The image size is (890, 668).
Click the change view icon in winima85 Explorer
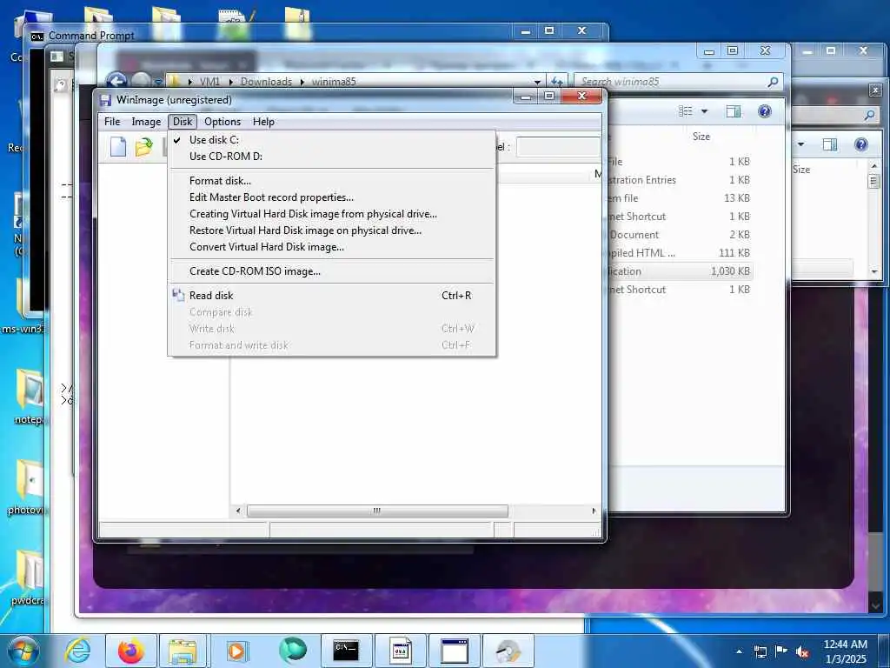(686, 111)
